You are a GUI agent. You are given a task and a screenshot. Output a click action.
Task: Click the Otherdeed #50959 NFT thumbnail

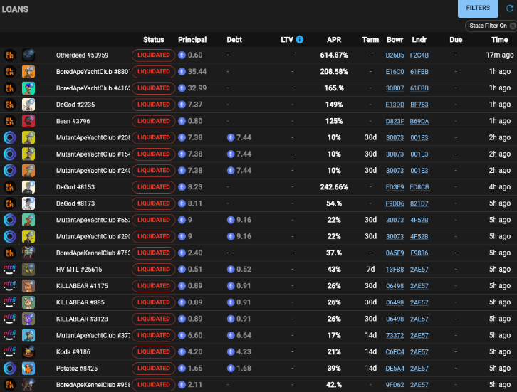click(x=28, y=55)
